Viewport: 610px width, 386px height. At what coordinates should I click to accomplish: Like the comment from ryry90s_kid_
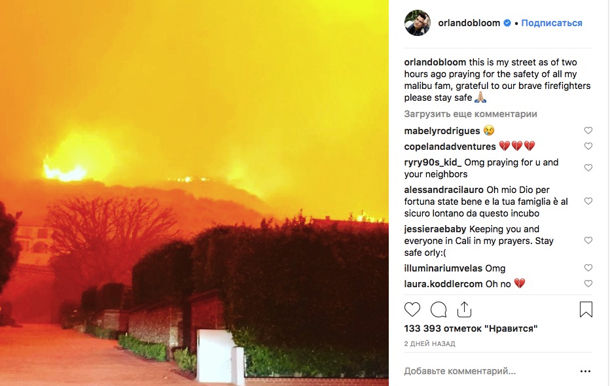[588, 168]
